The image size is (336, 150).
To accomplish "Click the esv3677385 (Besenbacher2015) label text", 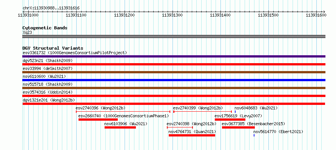I will [x=253, y=124].
